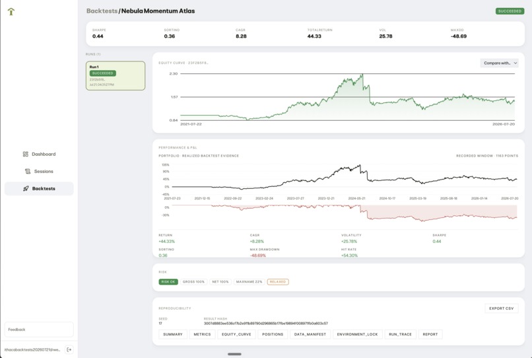
Task: Click the MAXNAME 22% chip
Action: 249,282
